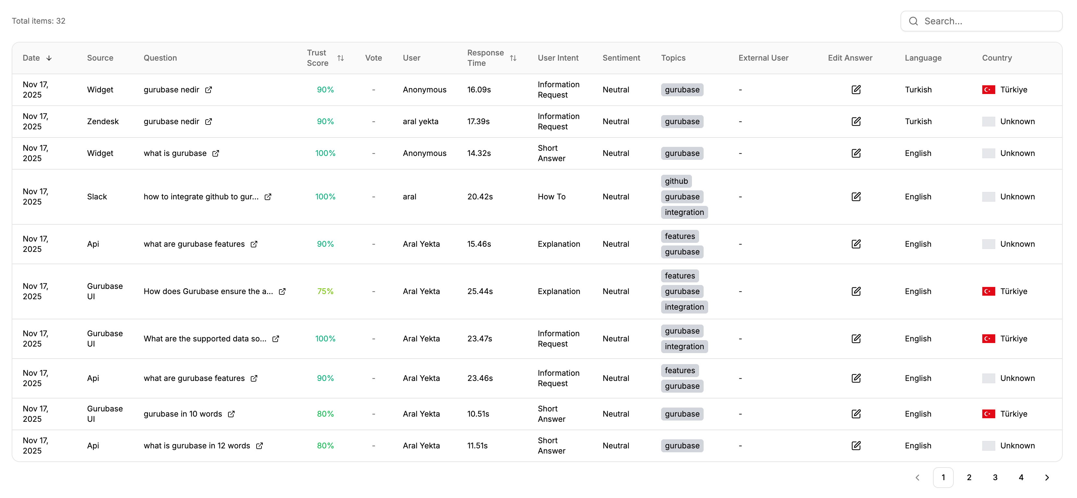
Task: Click edit answer icon for Slack row
Action: point(856,197)
